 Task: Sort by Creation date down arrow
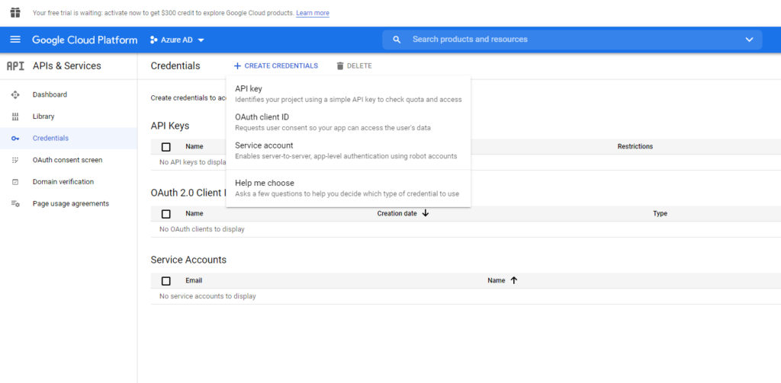click(426, 213)
